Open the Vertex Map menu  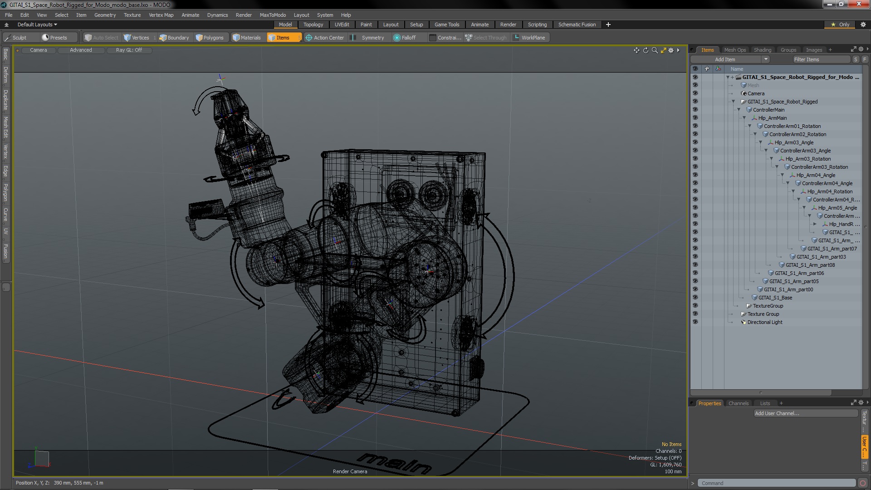point(161,15)
